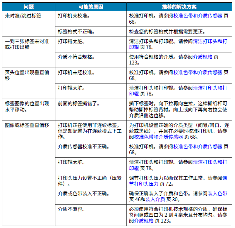This screenshot has width=235, height=228.
Task: Click the 可能的原因 column header
Action: click(91, 7)
